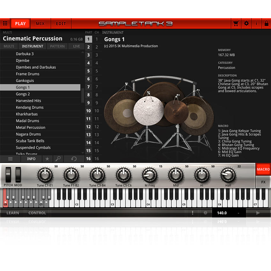
Task: Click the shopping cart icon
Action: (235, 23)
